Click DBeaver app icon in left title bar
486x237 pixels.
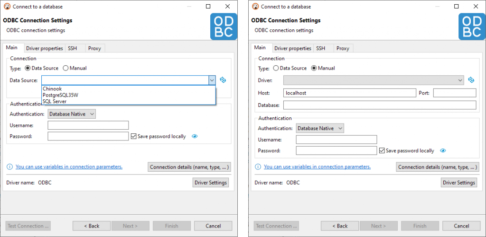coord(7,7)
